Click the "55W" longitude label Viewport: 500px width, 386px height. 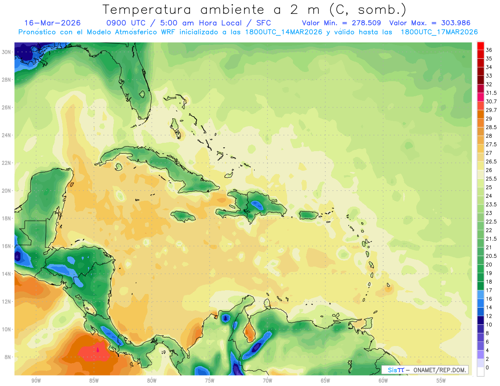[x=441, y=381]
